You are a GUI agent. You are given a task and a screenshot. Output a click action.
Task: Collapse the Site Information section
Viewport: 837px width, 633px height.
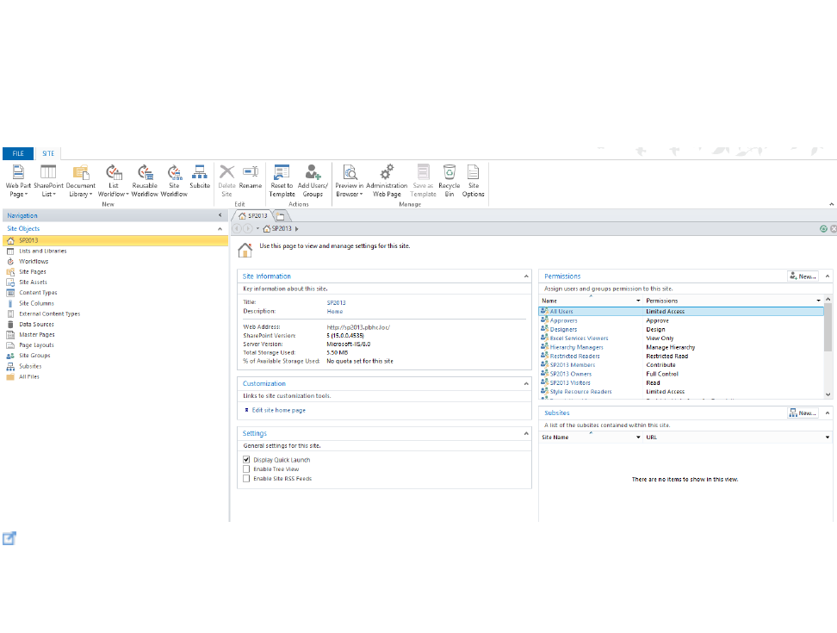point(525,276)
